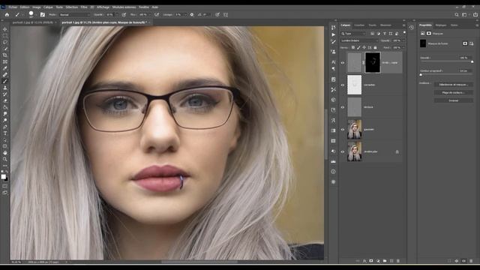This screenshot has height=270, width=480.
Task: Hide the transparent correction layer
Action: pos(343,85)
